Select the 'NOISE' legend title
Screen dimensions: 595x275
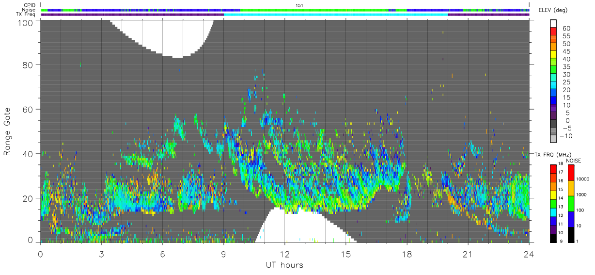coord(575,160)
